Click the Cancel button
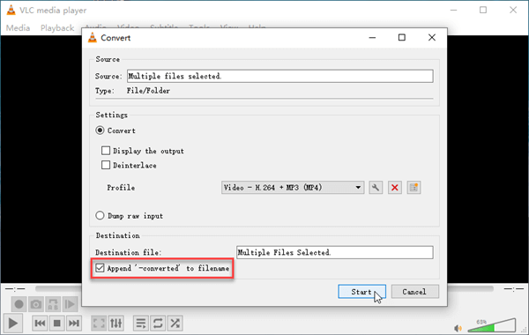Viewport: 529px width, 335px height. click(x=414, y=292)
